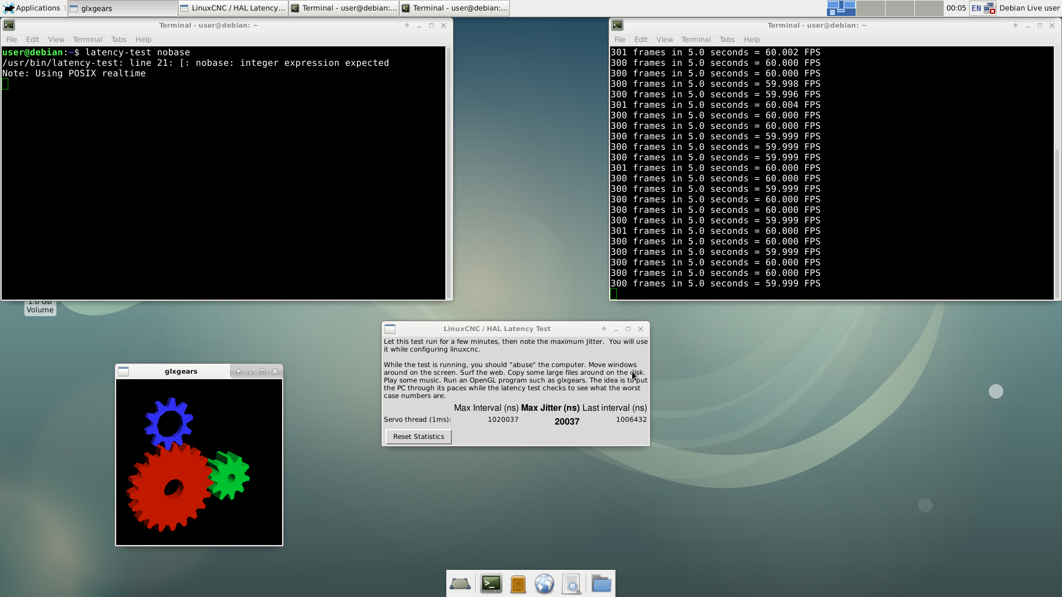The image size is (1062, 597).
Task: Switch to the fourth workspace in pager
Action: (929, 8)
